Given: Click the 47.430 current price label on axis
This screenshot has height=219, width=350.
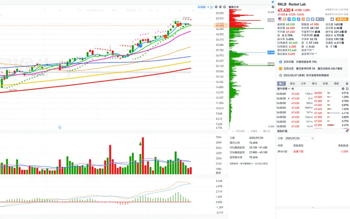Looking at the screenshot, I should [x=220, y=25].
